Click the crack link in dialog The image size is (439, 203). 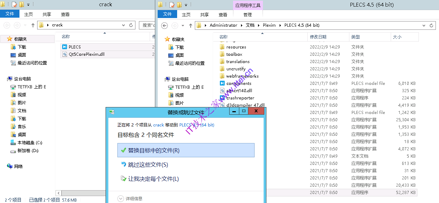pyautogui.click(x=158, y=125)
